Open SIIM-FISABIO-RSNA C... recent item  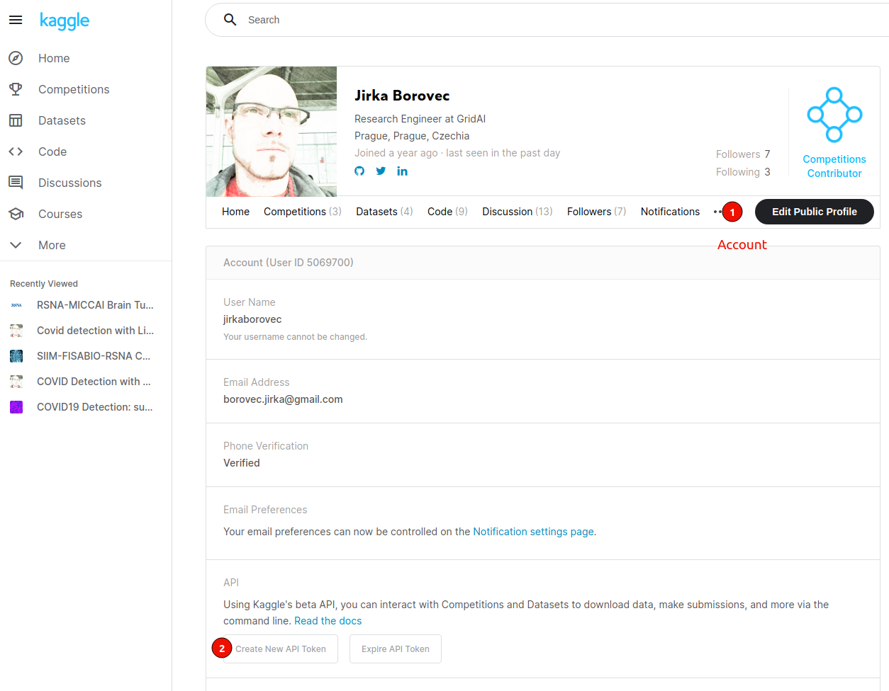(94, 356)
